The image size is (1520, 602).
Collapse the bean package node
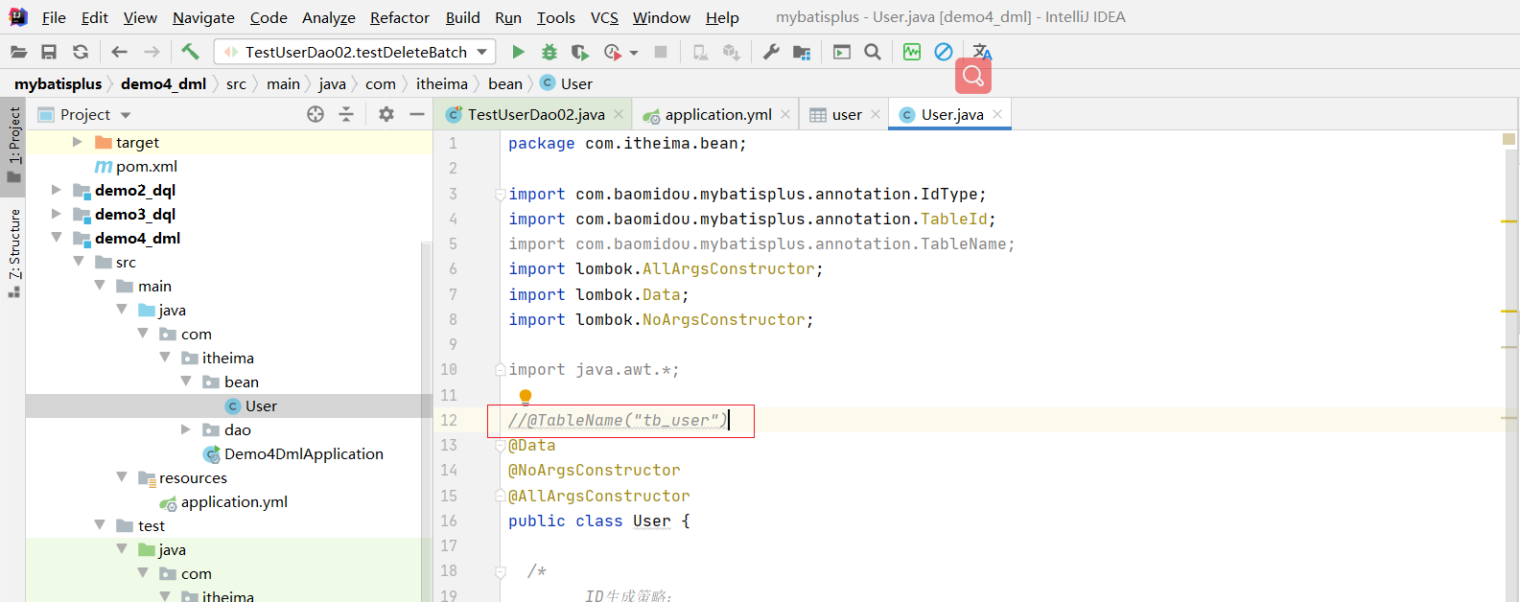tap(186, 382)
